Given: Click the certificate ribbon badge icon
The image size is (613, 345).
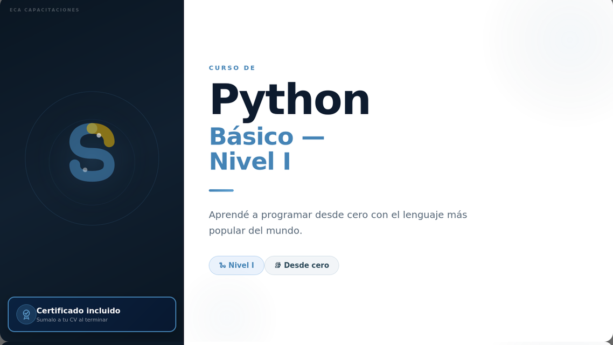Looking at the screenshot, I should [x=26, y=314].
